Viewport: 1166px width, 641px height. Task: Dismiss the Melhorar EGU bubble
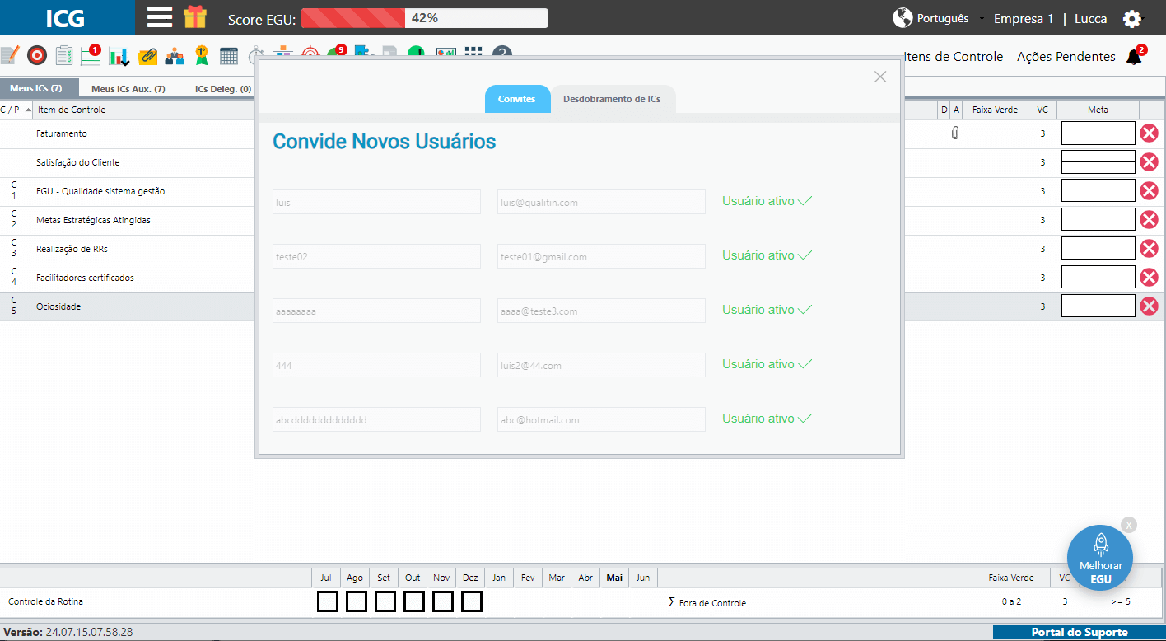(1128, 525)
